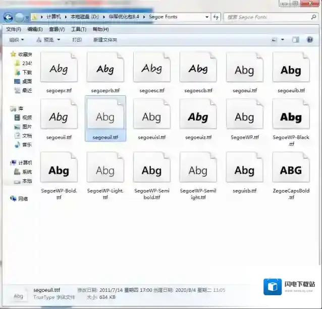
Task: Change the view with the views icon
Action: [274, 40]
